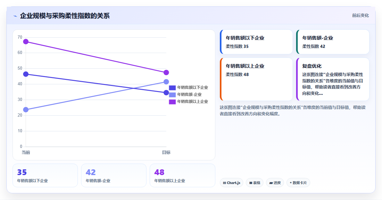Click the square icon in 表格 chip

(x=251, y=183)
